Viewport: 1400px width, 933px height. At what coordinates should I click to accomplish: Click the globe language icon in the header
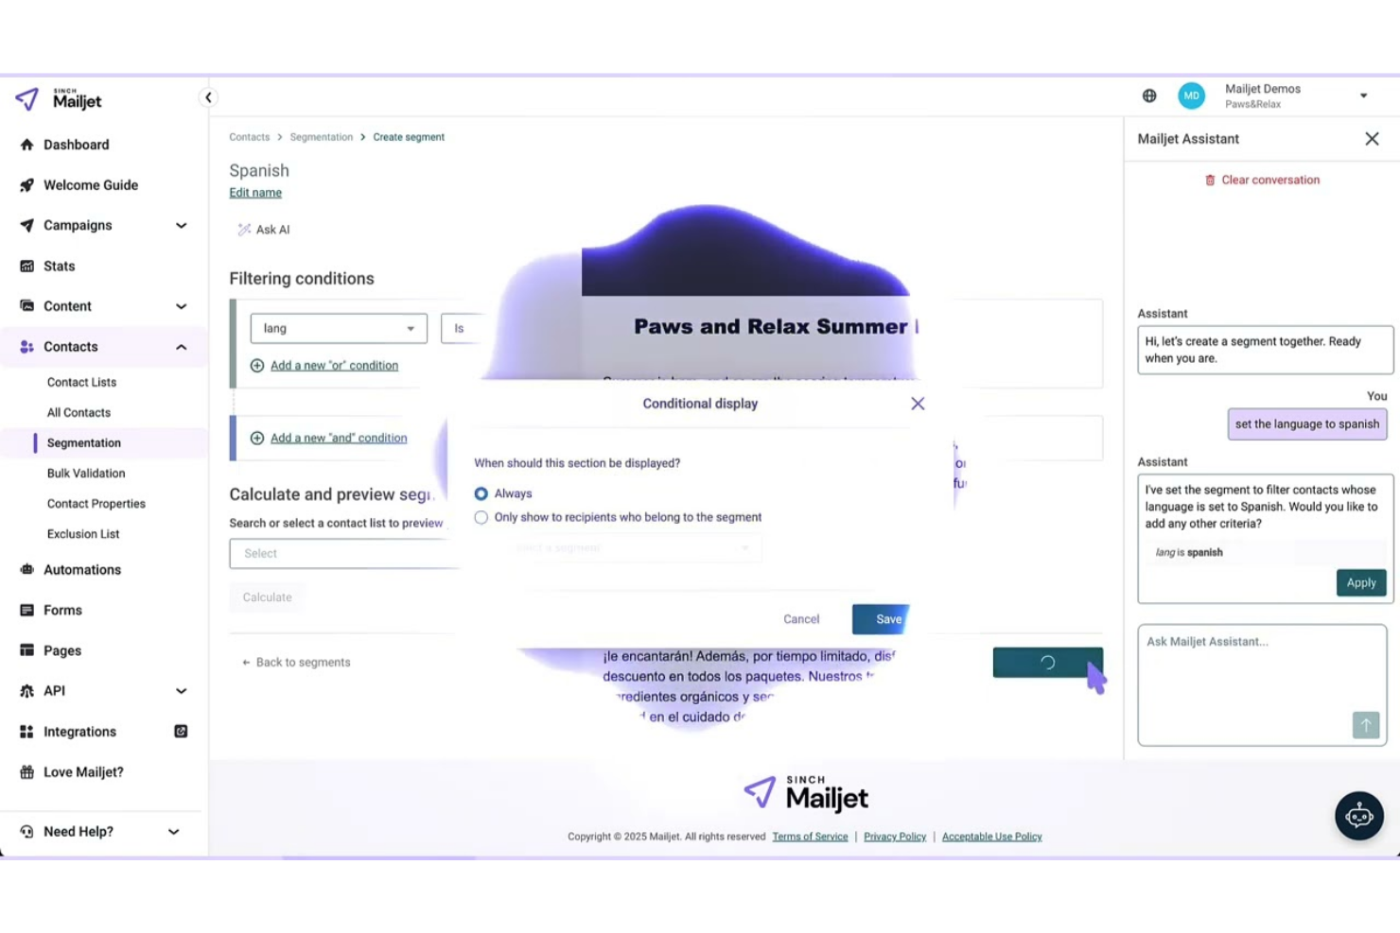pyautogui.click(x=1148, y=95)
